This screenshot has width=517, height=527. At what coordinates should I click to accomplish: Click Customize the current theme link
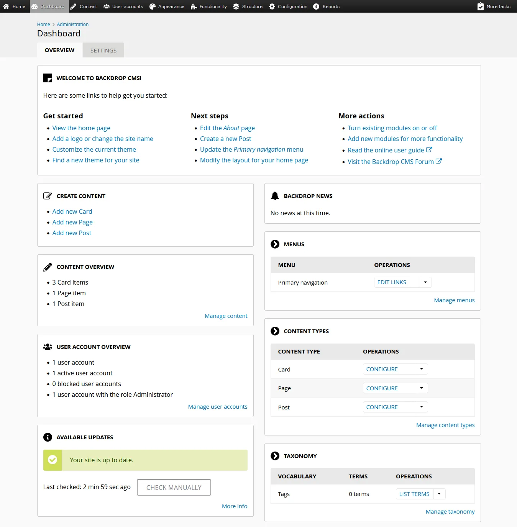[94, 149]
